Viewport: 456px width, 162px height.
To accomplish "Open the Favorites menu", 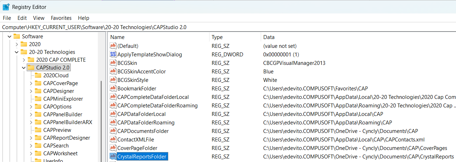I will click(61, 18).
